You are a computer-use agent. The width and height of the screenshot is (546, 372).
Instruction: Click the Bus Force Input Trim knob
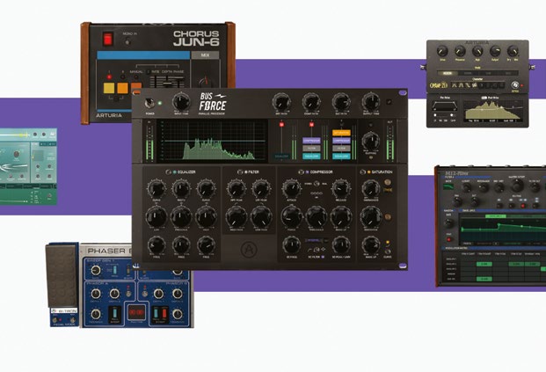click(181, 102)
